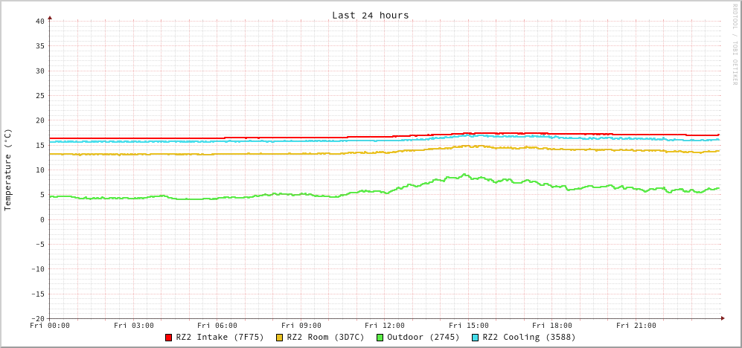
Task: Click the "Fri 12:00" time axis label
Action: pos(385,326)
